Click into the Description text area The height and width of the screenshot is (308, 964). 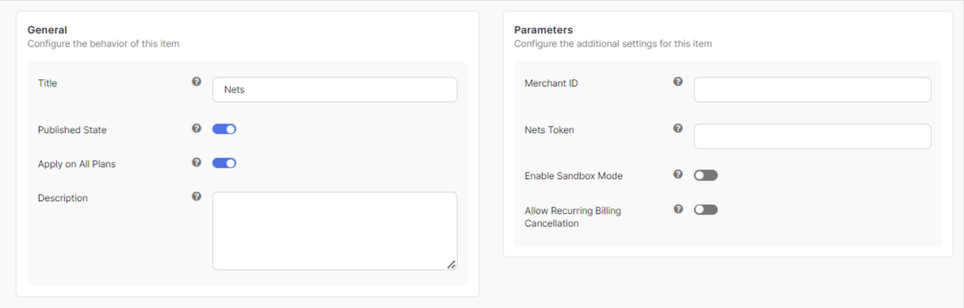point(335,231)
